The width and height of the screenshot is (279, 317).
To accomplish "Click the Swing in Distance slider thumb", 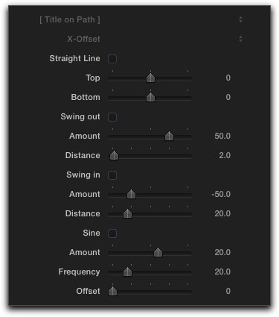I will point(128,214).
